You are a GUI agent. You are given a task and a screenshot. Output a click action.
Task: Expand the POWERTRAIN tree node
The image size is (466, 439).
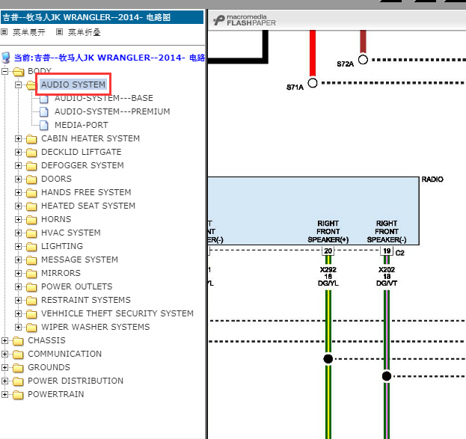[4, 395]
